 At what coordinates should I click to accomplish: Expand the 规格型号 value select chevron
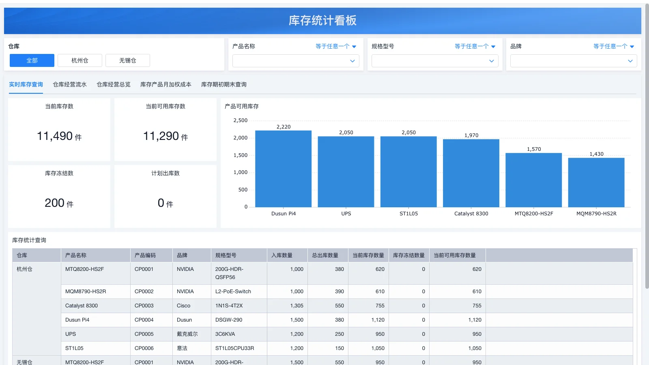(x=491, y=61)
